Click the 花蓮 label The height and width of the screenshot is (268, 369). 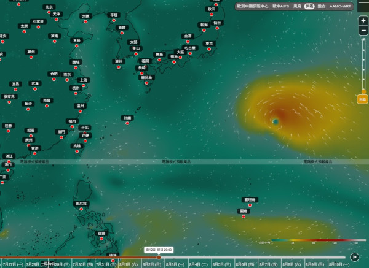point(85,136)
